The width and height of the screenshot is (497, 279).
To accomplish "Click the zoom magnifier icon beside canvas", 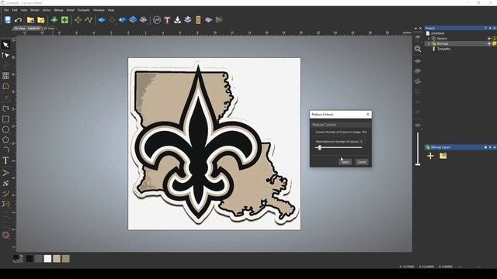I will click(418, 49).
